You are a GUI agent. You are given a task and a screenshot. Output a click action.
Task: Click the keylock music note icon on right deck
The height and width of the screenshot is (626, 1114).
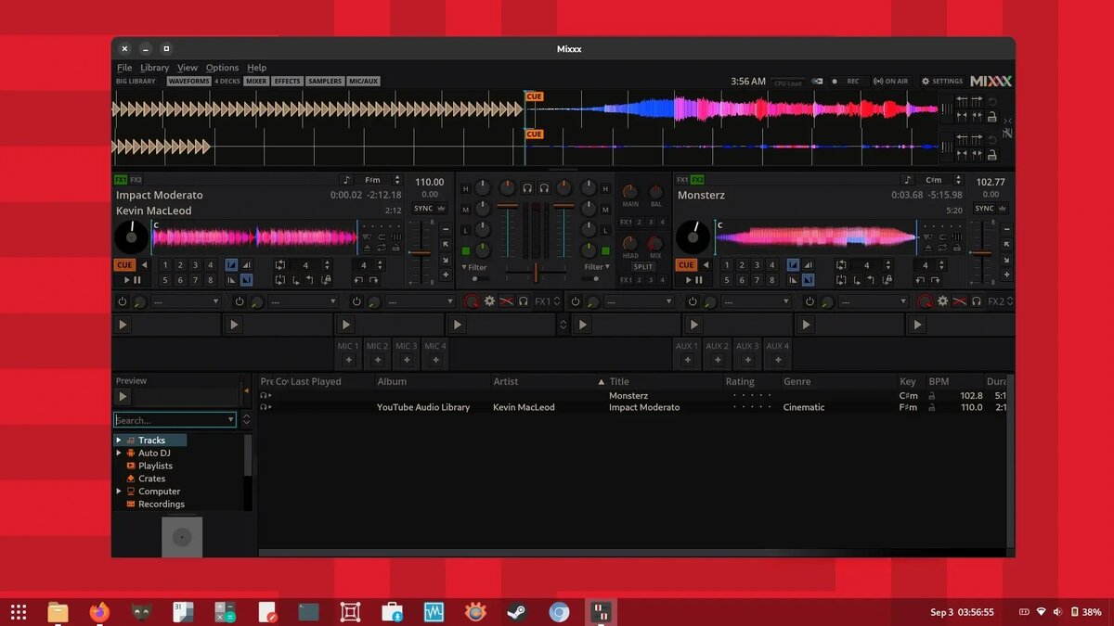pos(908,179)
